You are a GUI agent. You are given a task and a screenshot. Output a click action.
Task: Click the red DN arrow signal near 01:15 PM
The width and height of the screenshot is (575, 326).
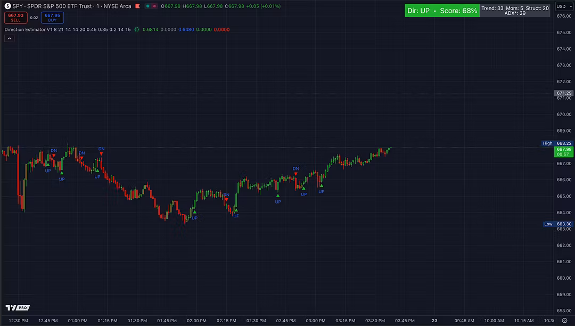[x=101, y=153]
